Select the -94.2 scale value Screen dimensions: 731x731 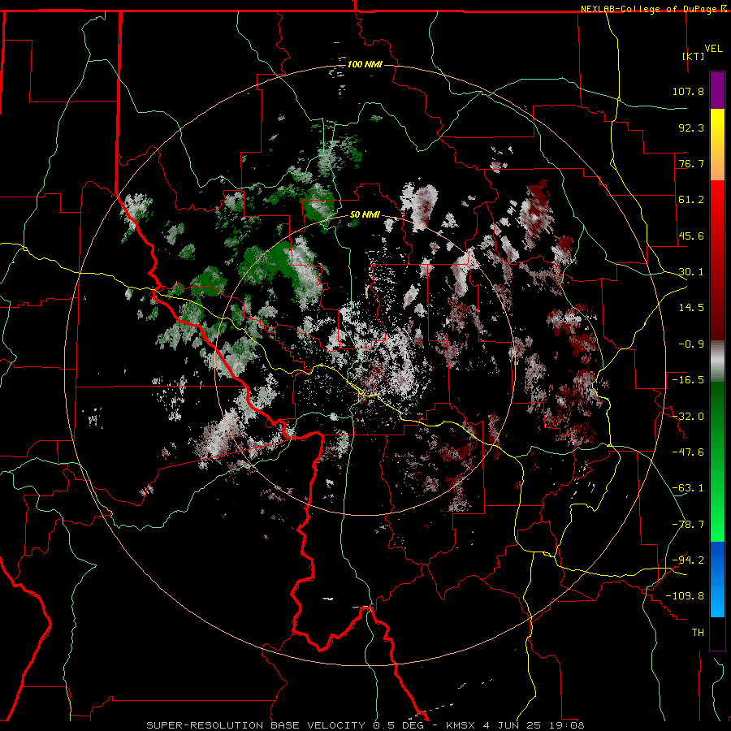[x=688, y=560]
